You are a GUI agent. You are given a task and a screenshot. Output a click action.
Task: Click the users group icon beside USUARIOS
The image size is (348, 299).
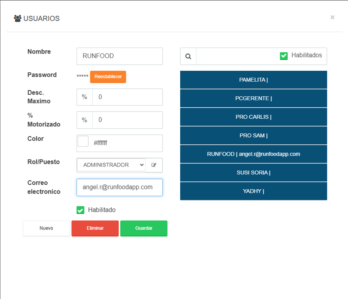click(18, 18)
